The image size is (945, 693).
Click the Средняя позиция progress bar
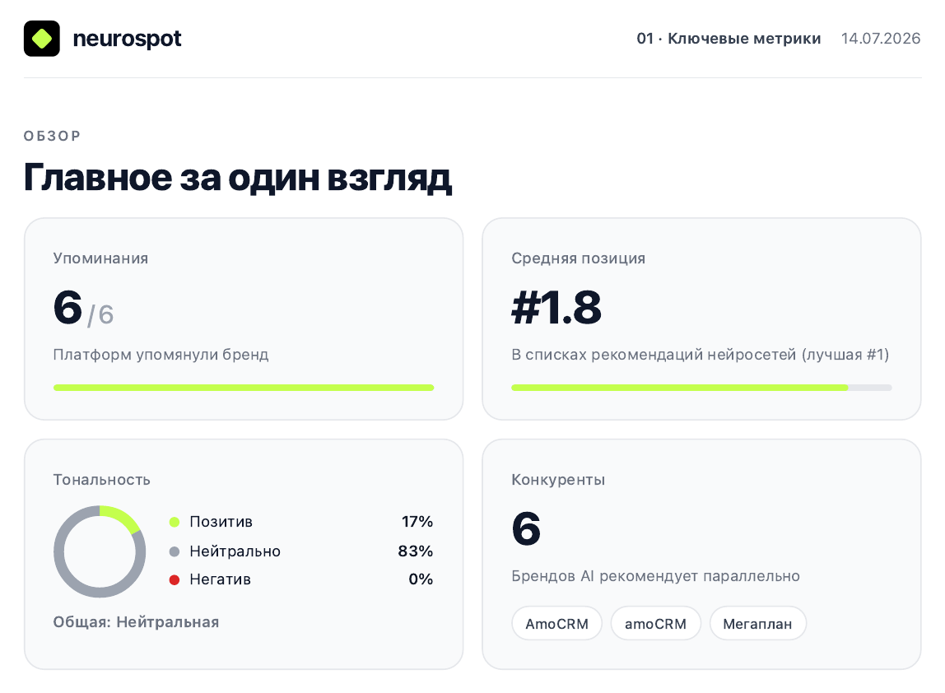(701, 388)
